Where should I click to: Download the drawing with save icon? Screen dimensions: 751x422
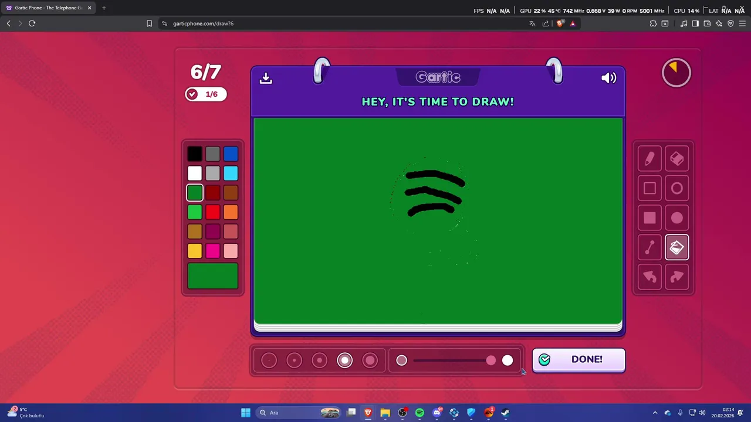coord(266,78)
